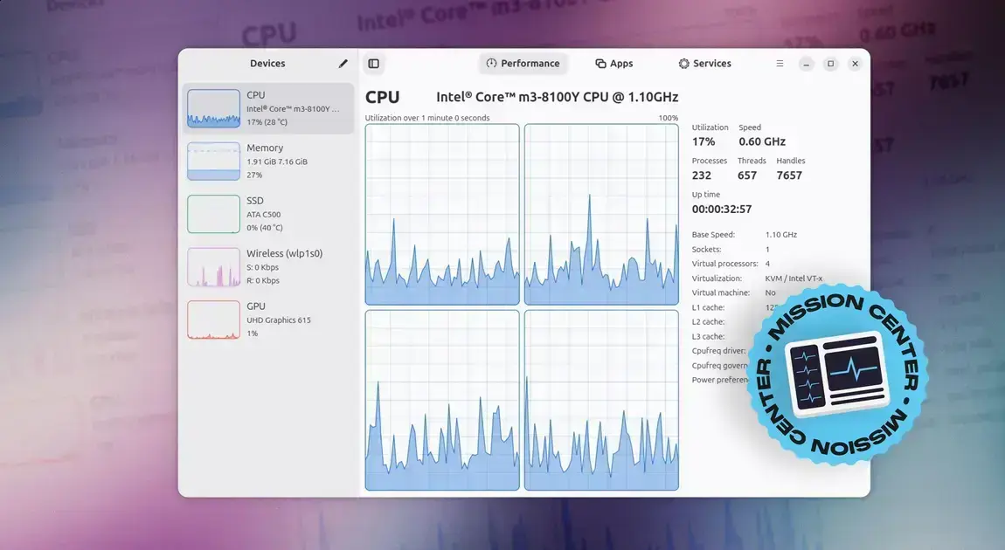Click the bottom-right CPU core graph
This screenshot has height=550, width=1005.
(x=601, y=400)
